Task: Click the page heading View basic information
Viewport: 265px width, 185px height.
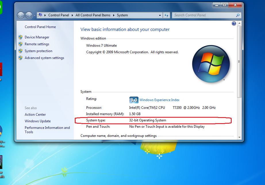Action: point(125,29)
